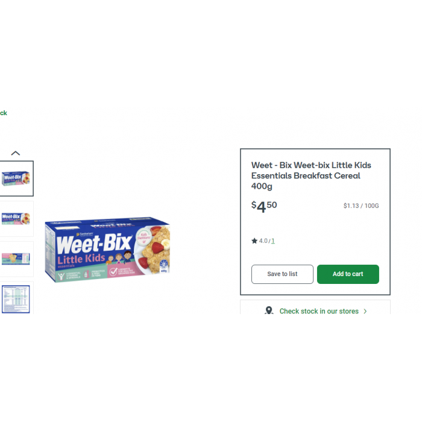Click the chevron arrow beside Check stock
Screen dimensions: 422x422
click(x=365, y=311)
